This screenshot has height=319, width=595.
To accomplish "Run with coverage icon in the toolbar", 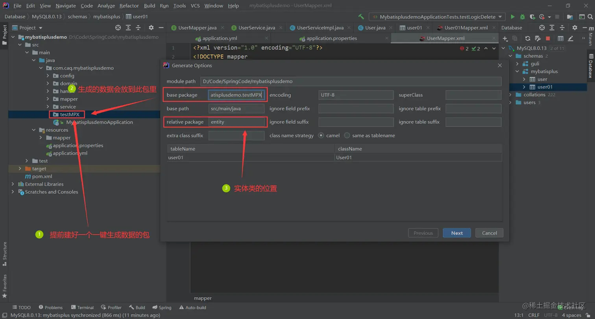I will [x=532, y=17].
